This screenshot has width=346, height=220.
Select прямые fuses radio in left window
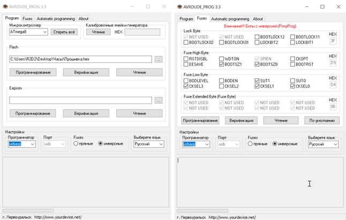[76, 144]
